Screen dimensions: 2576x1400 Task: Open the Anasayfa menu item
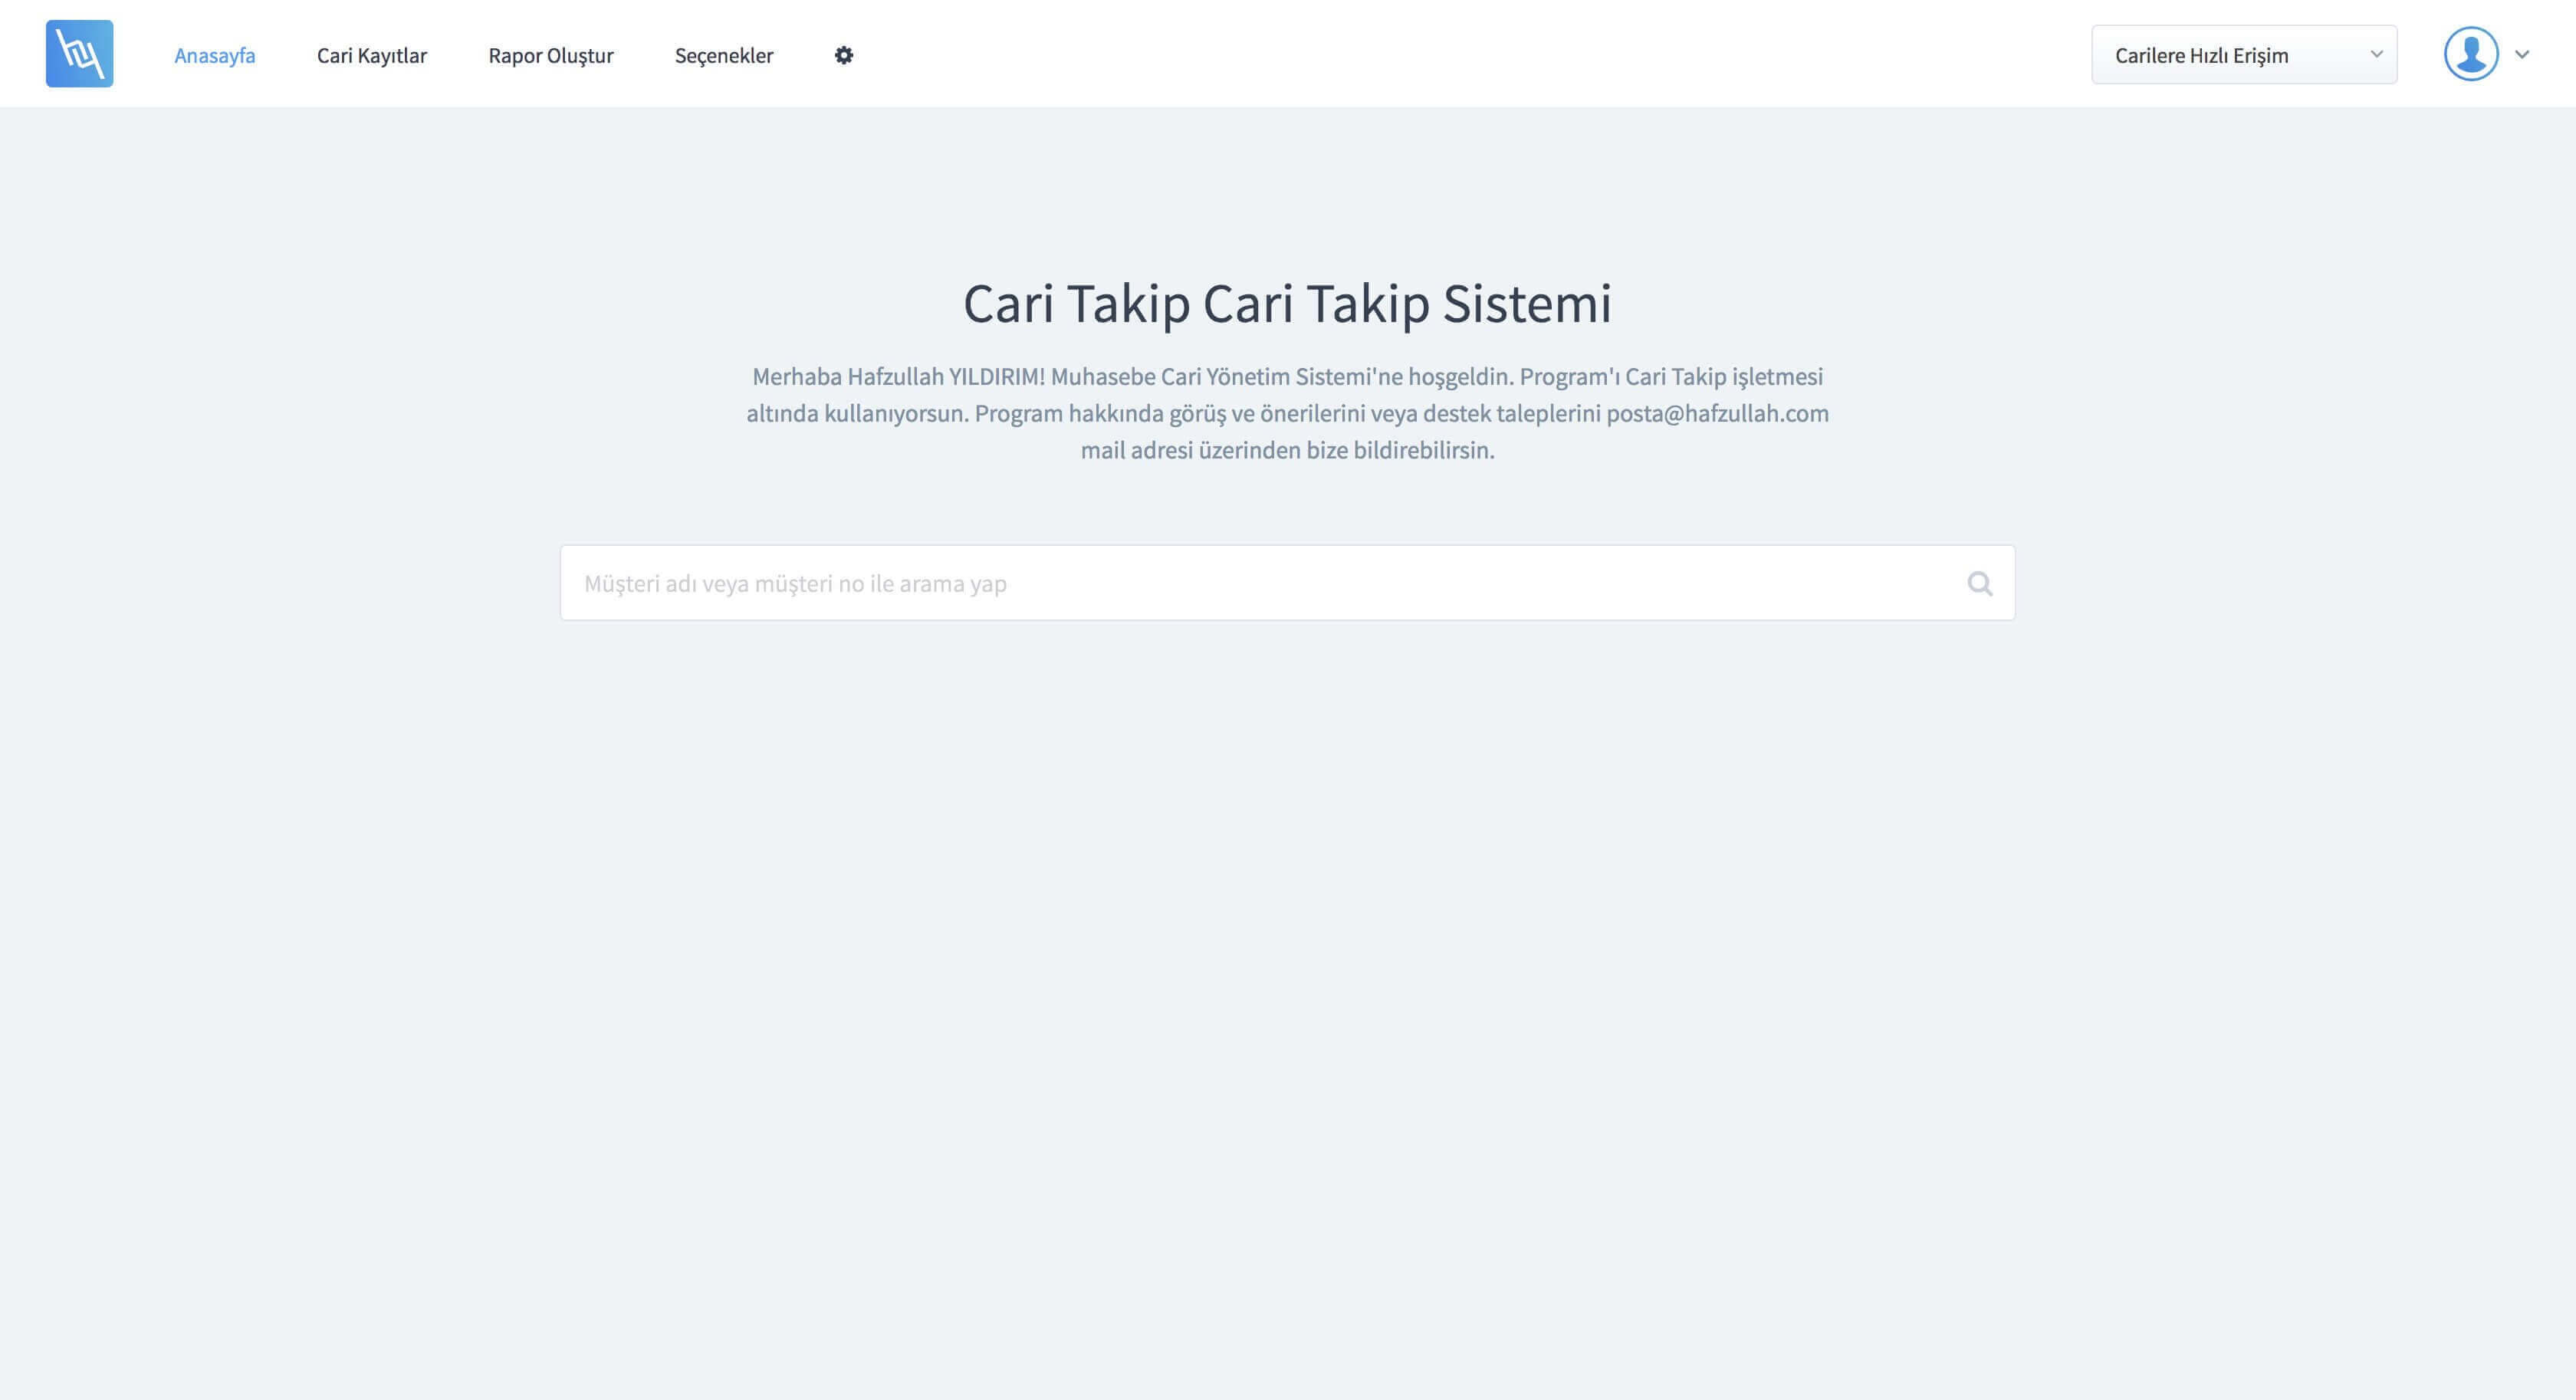pos(214,55)
